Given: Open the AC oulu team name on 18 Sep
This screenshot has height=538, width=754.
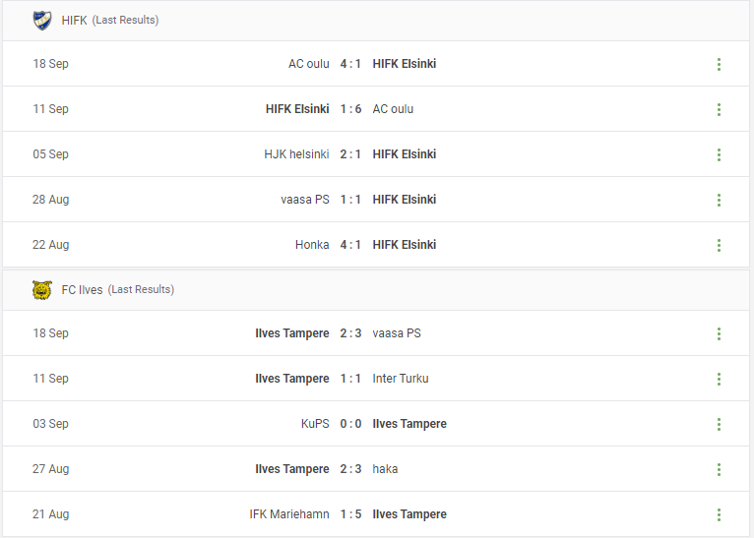Looking at the screenshot, I should click(x=309, y=64).
